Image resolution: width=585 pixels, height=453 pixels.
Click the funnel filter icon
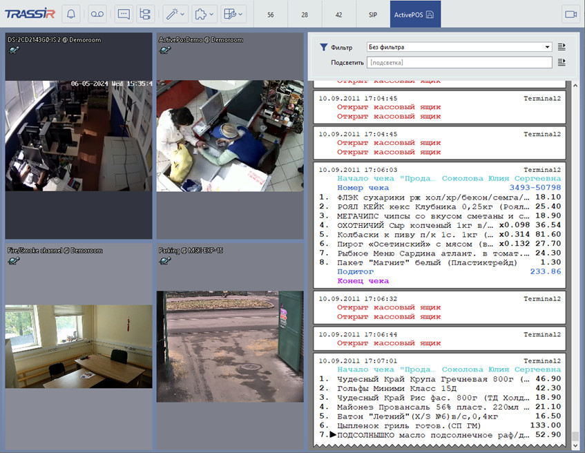point(323,48)
